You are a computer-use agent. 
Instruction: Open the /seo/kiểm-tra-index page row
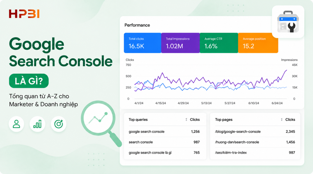pos(255,152)
